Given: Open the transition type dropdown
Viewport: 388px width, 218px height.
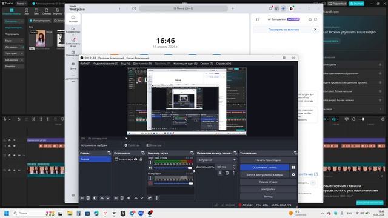Looking at the screenshot, I should click(216, 160).
